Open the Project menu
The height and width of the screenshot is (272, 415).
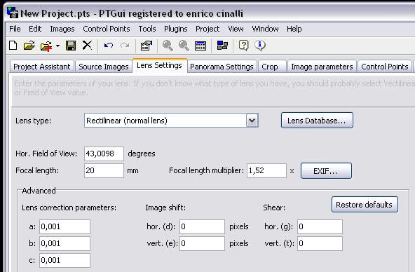(x=207, y=29)
